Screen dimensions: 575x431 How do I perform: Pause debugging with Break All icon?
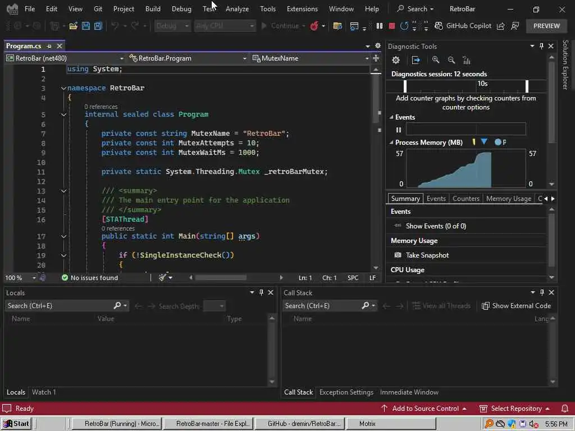pyautogui.click(x=380, y=26)
